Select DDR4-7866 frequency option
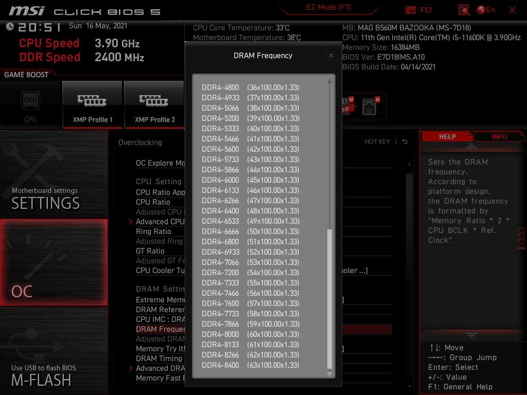527x395 pixels. [251, 324]
